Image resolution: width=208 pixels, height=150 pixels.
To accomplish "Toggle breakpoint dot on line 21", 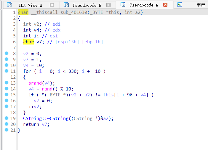I will pyautogui.click(x=7, y=130).
